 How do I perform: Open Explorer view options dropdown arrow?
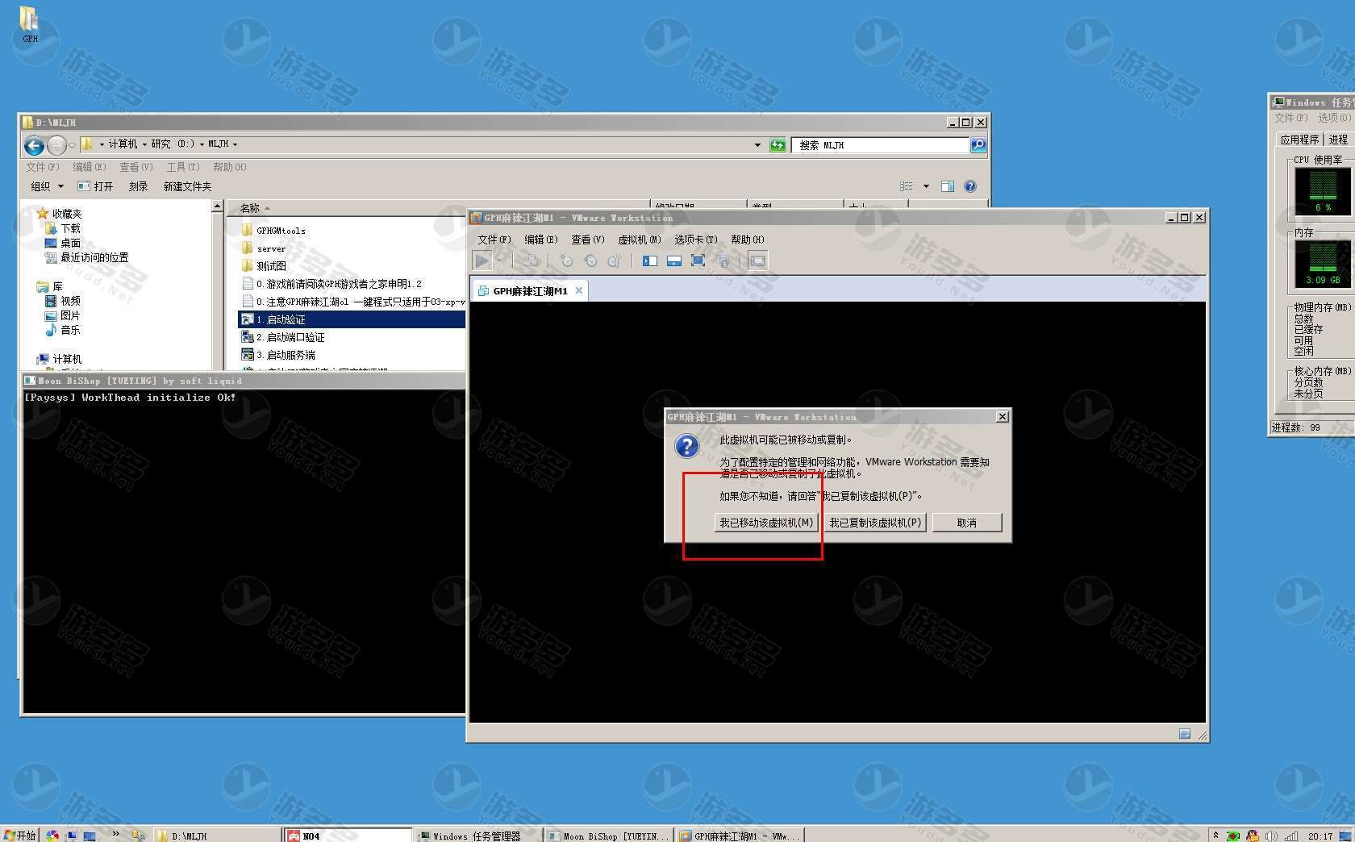coord(926,186)
